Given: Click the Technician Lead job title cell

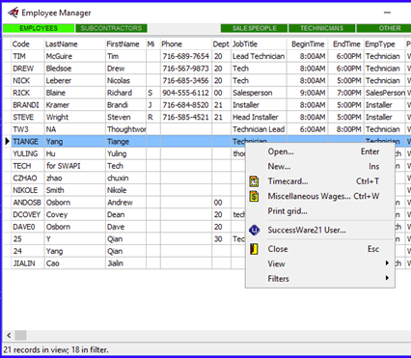Looking at the screenshot, I should pyautogui.click(x=259, y=129).
